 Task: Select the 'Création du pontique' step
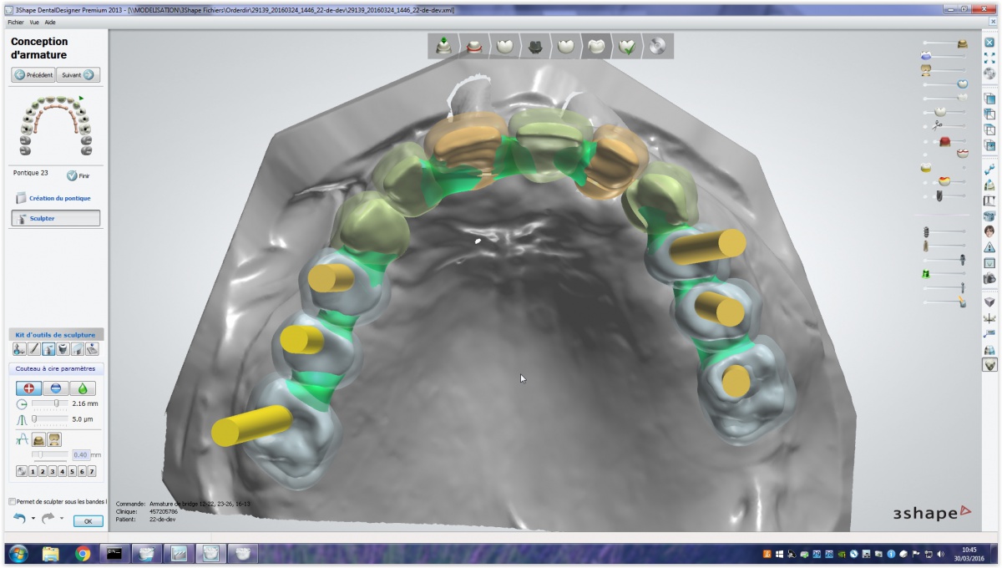(54, 198)
